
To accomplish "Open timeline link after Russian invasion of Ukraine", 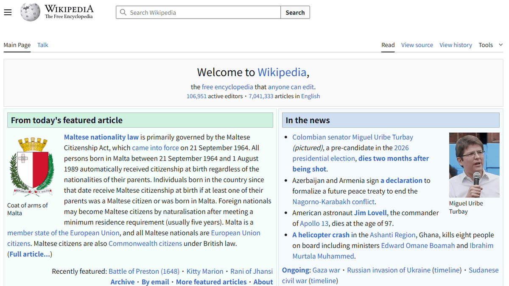I will (x=447, y=270).
